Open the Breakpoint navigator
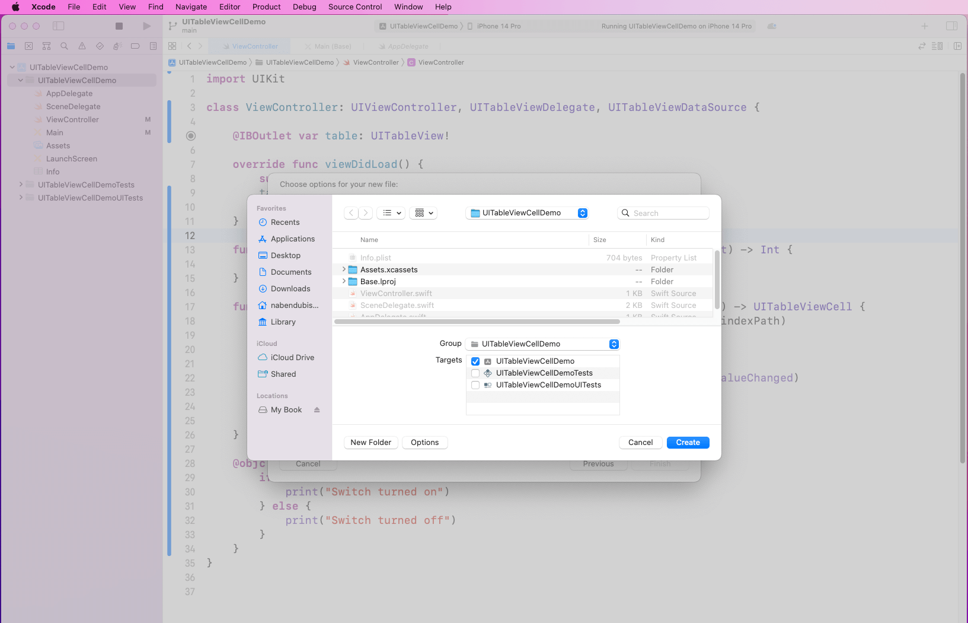 click(x=135, y=46)
